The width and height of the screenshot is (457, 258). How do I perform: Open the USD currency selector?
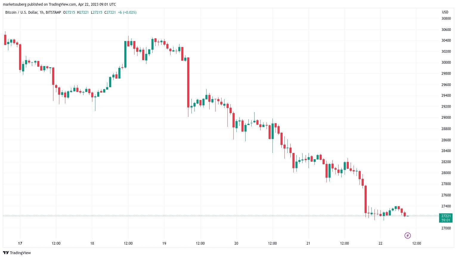(445, 12)
